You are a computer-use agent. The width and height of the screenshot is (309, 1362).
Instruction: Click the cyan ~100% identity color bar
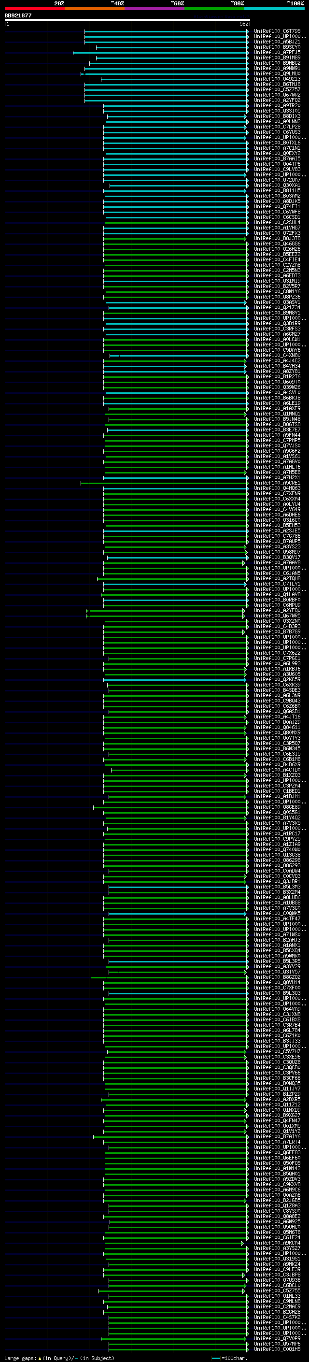click(275, 9)
